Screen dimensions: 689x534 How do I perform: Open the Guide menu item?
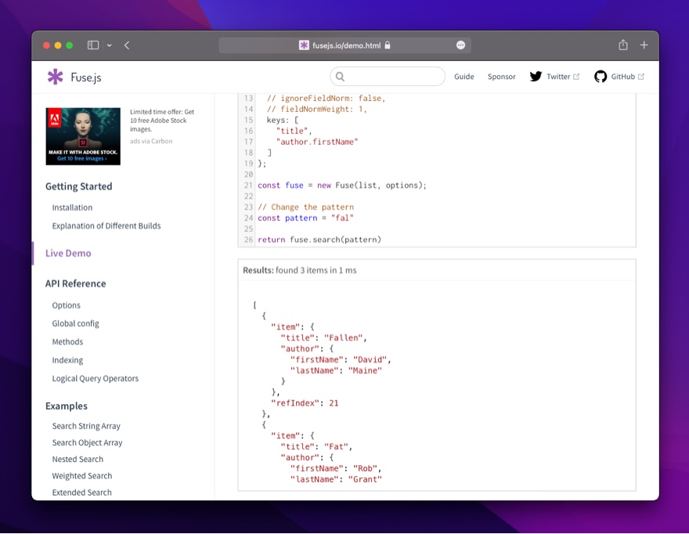[464, 77]
